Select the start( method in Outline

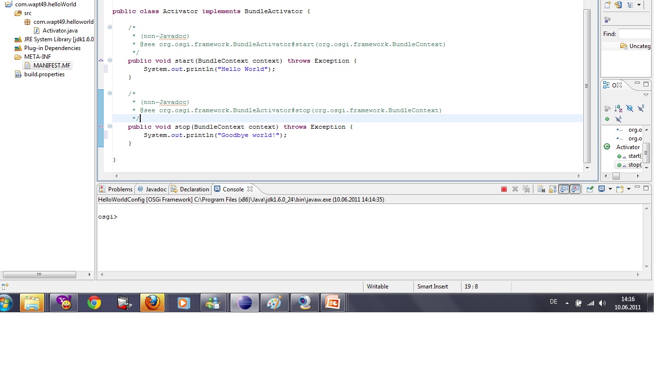click(x=630, y=156)
